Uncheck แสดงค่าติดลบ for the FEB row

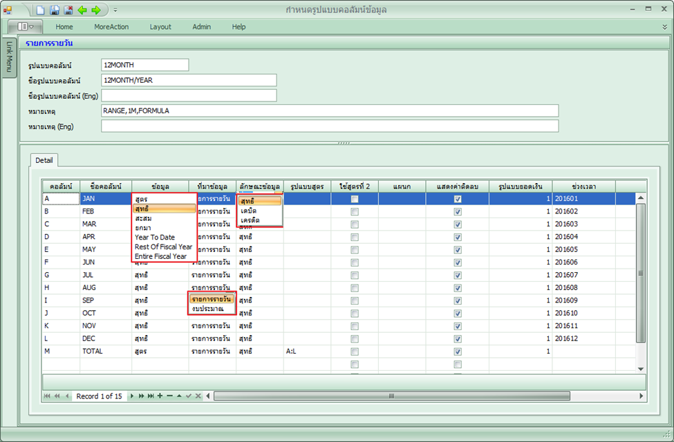point(457,212)
